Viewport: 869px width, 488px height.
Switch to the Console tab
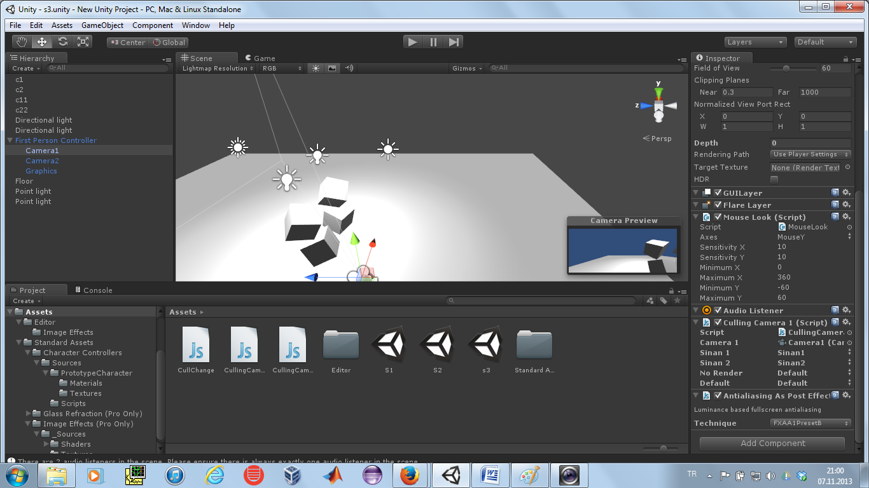coord(93,290)
